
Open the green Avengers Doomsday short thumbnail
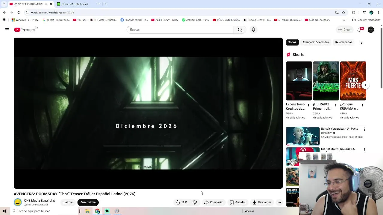coord(326,81)
